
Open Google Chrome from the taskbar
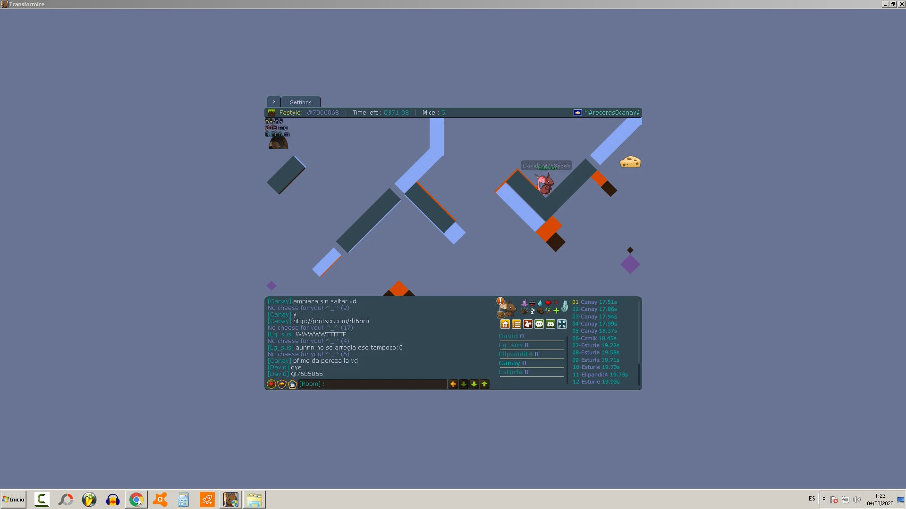136,500
